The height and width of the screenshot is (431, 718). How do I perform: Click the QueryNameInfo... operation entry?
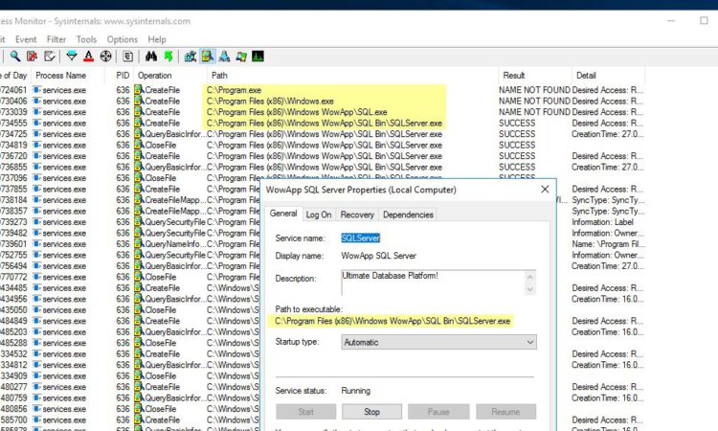click(x=168, y=244)
